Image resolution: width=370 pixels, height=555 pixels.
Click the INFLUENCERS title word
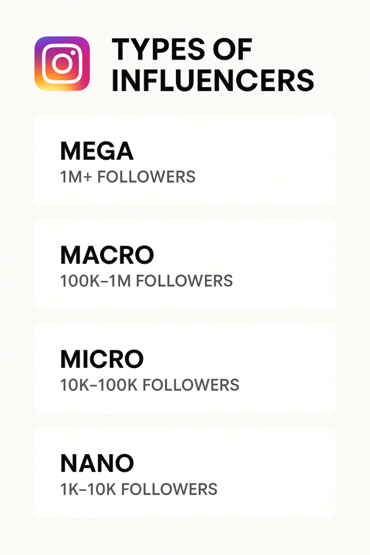[x=213, y=80]
